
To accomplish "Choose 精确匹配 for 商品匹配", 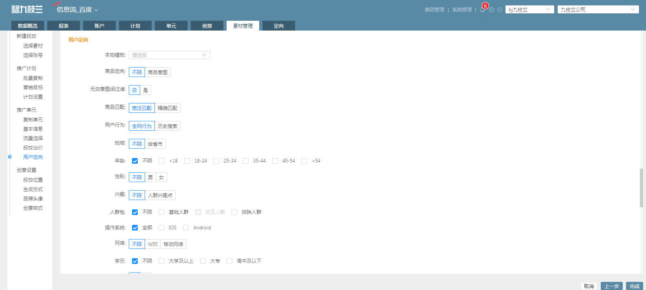I will pos(168,108).
